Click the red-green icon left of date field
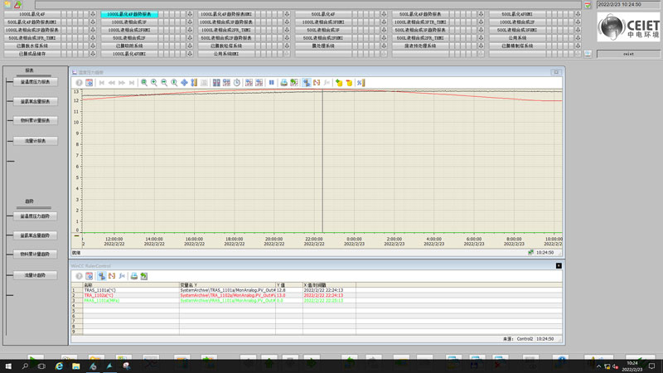 [x=588, y=5]
